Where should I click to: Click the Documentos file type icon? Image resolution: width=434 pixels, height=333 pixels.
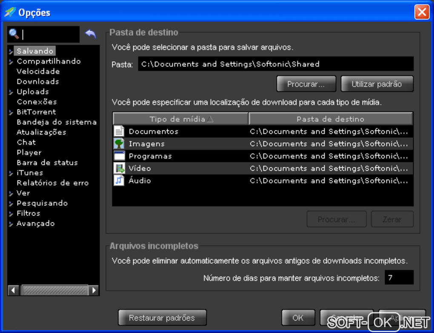pos(119,131)
